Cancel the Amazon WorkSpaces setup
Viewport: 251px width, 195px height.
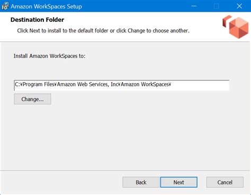tap(225, 182)
